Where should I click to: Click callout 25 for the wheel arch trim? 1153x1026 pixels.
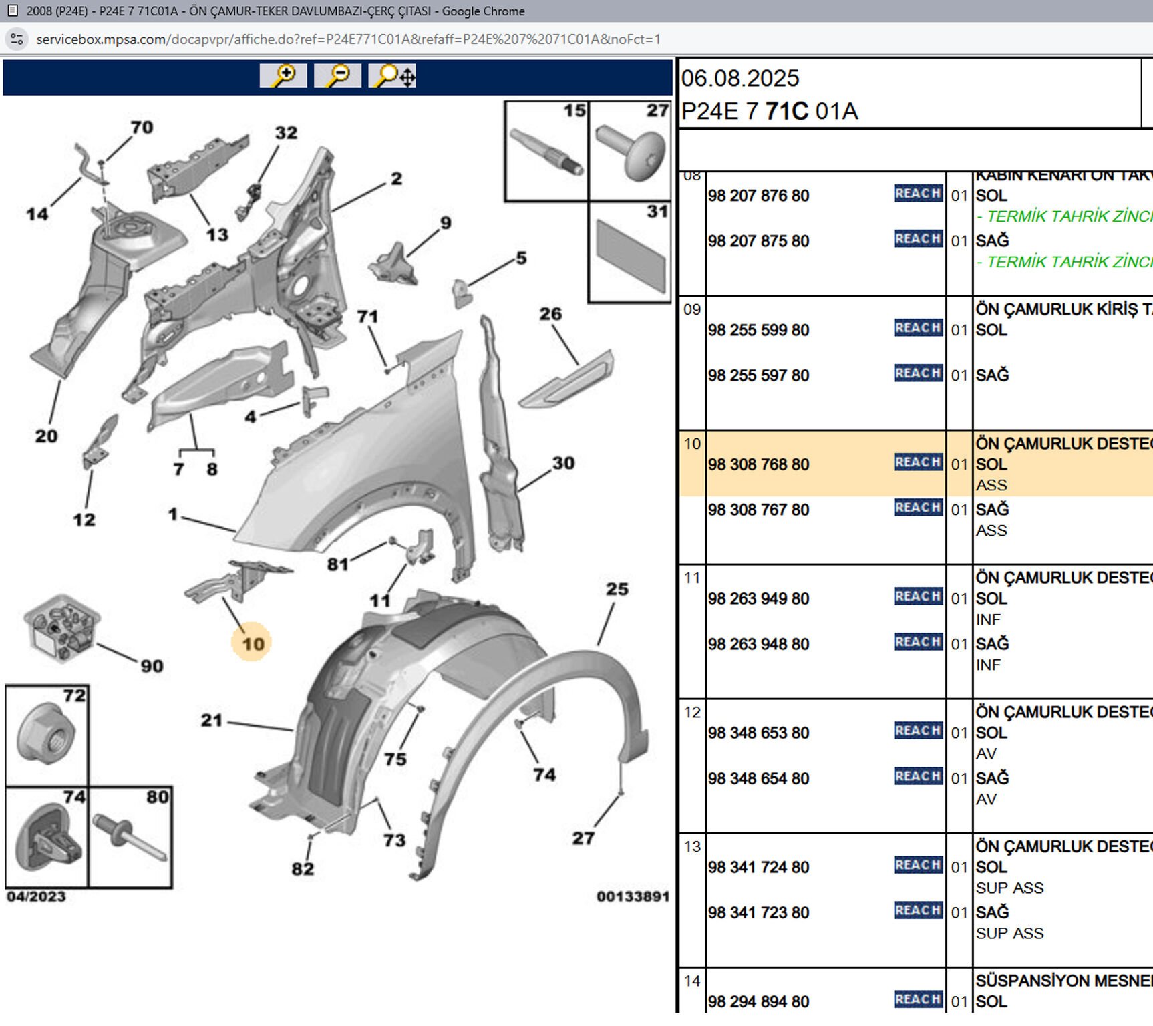[x=617, y=589]
